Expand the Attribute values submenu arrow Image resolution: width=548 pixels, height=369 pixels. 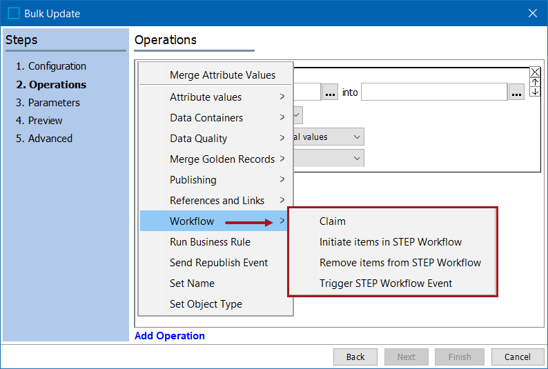(282, 97)
